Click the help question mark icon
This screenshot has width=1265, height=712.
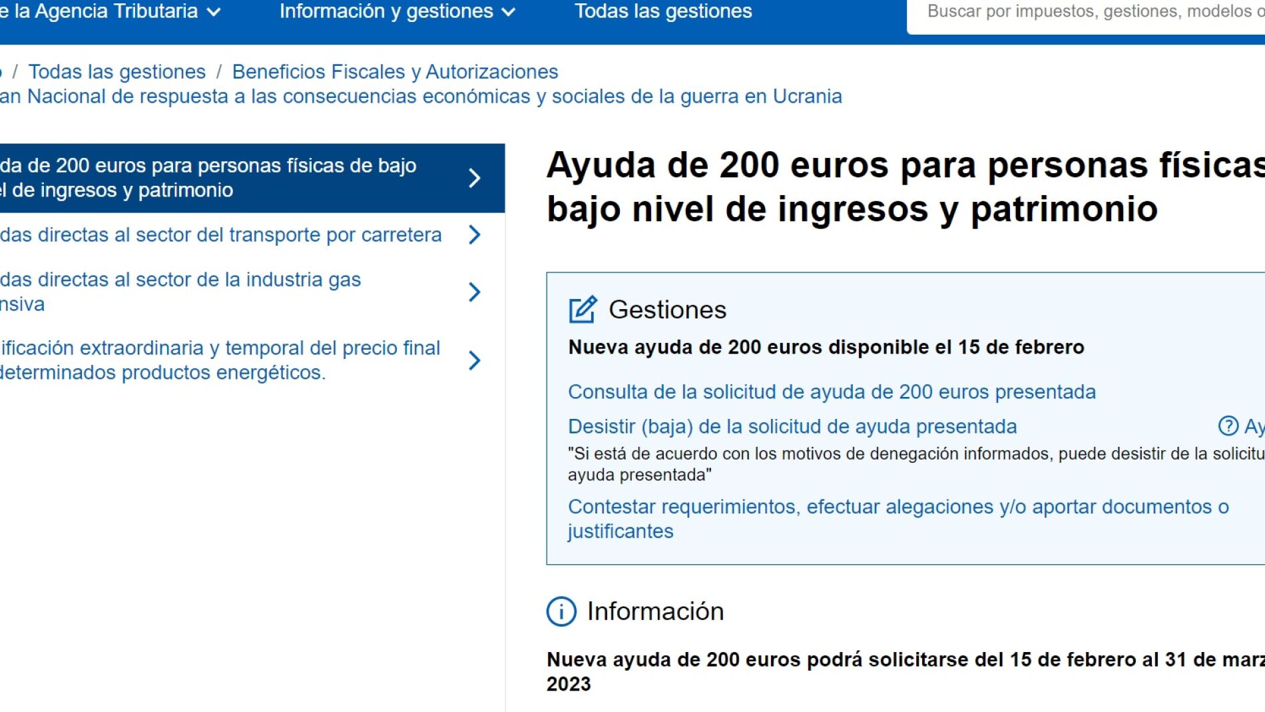click(x=1228, y=426)
